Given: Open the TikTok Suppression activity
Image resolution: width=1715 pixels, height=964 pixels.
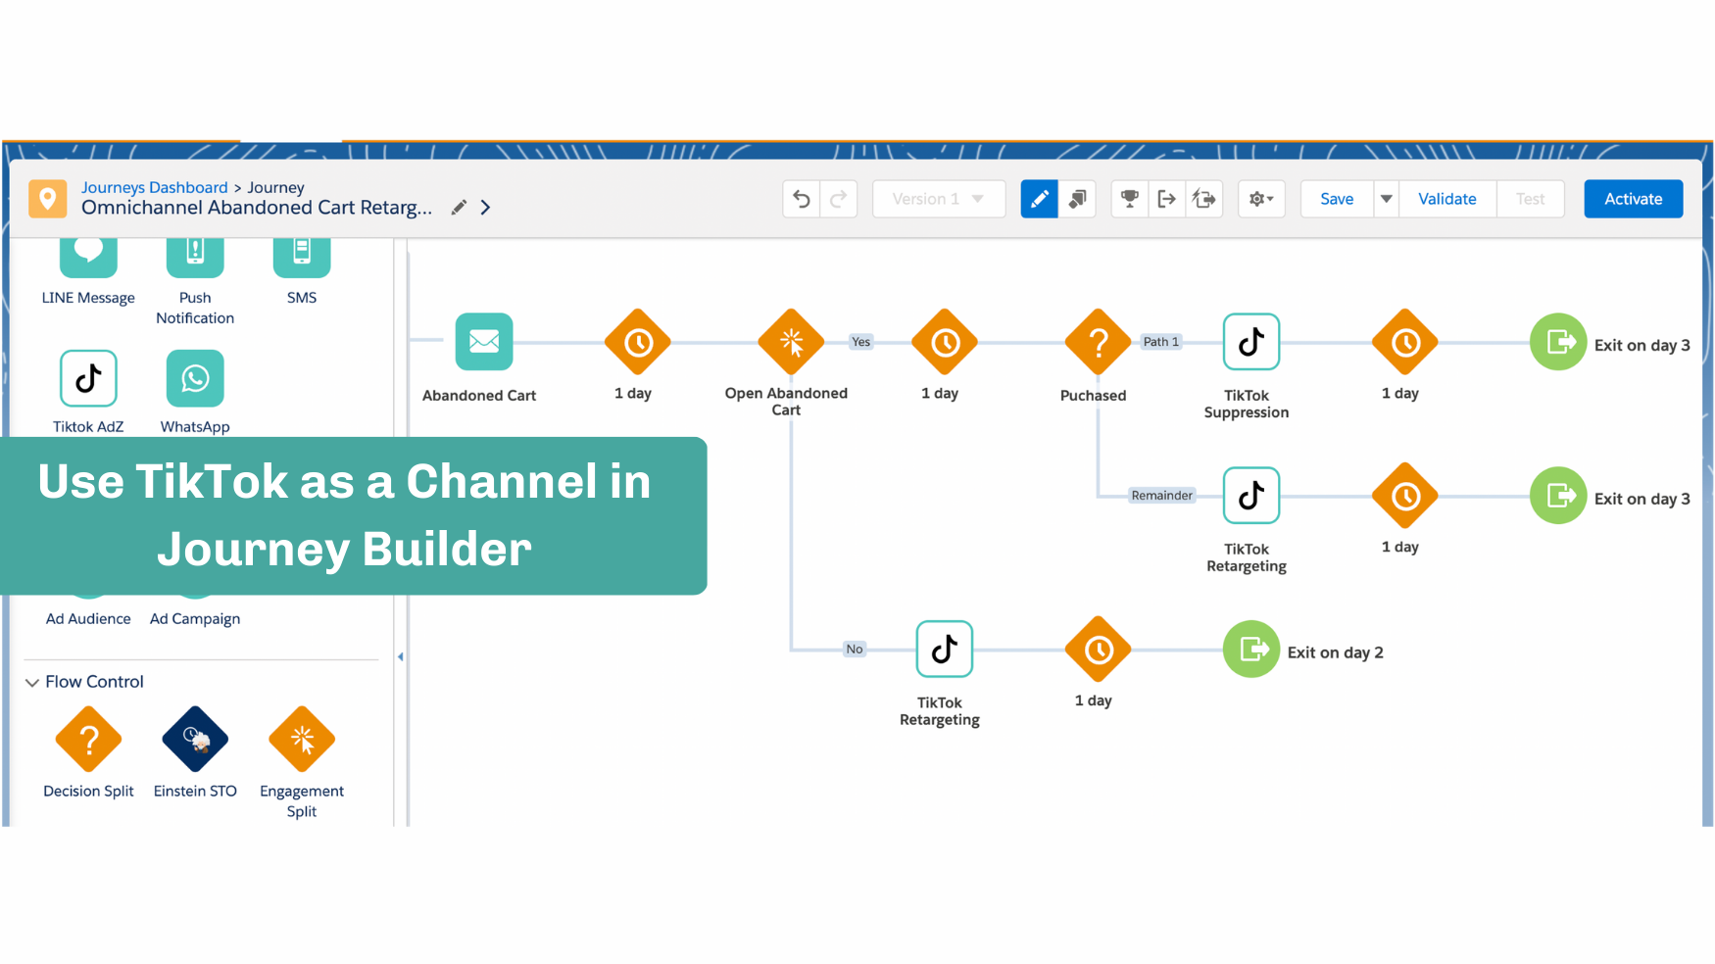Looking at the screenshot, I should 1251,342.
